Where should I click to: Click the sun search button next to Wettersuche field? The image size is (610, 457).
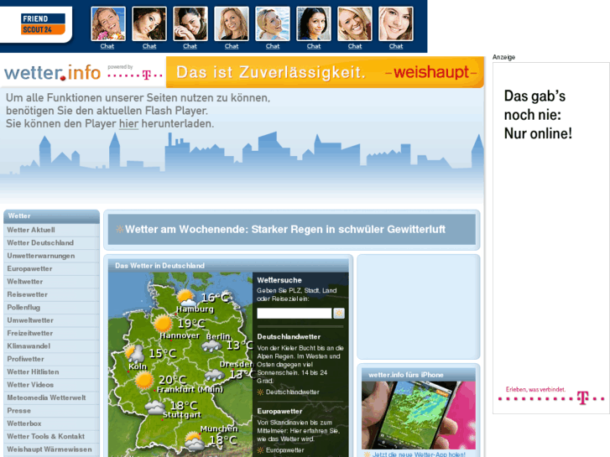click(x=339, y=313)
